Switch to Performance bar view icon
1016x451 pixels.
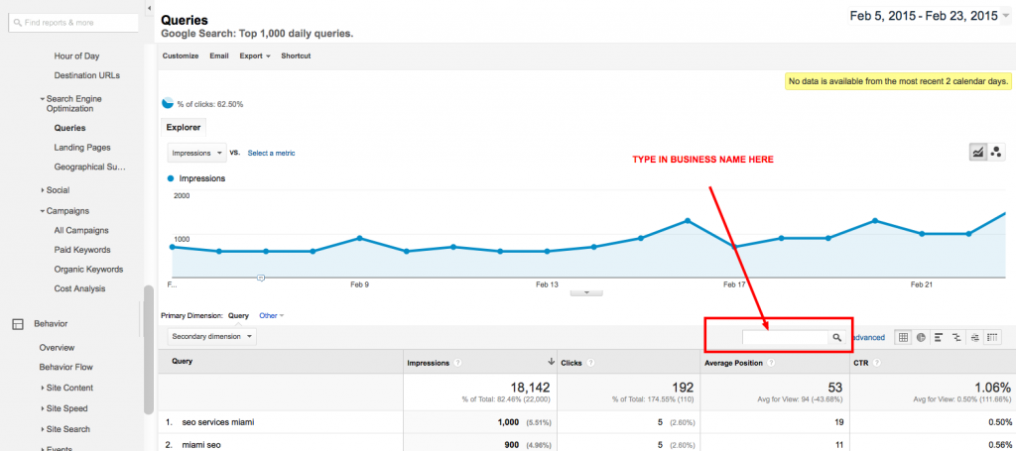939,337
